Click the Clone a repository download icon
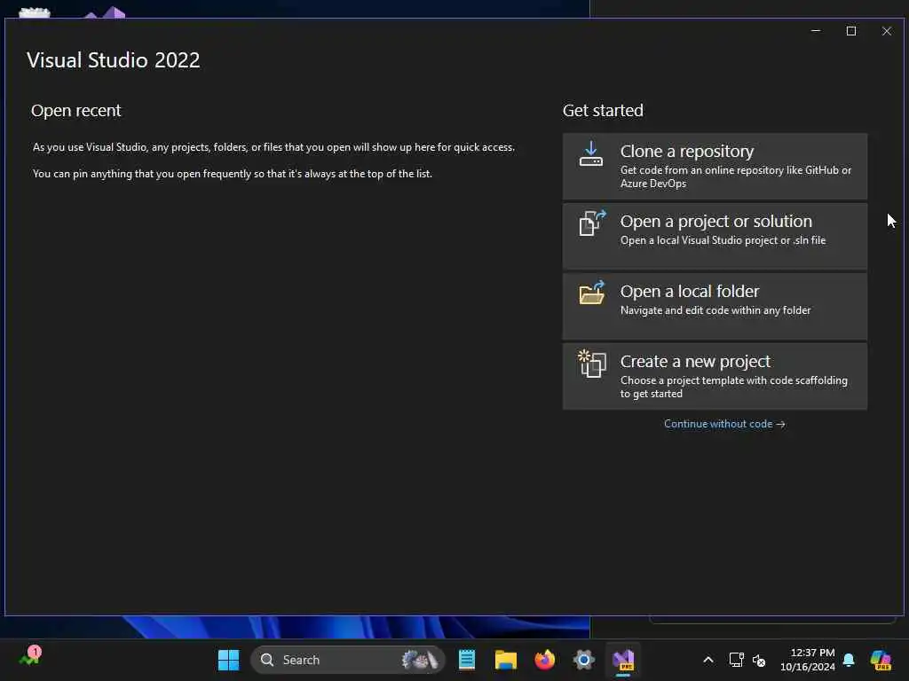Viewport: 909px width, 681px height. click(x=590, y=154)
